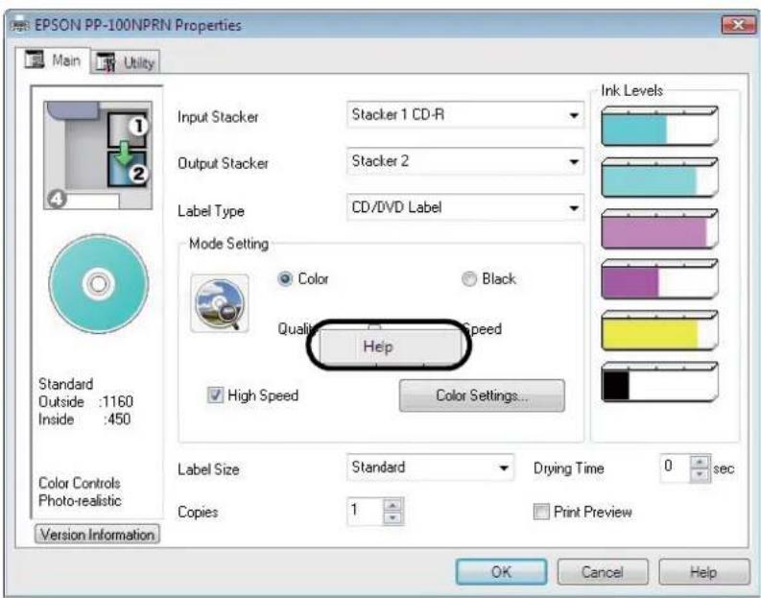Click the Ink Levels group label
The height and width of the screenshot is (598, 761).
tap(631, 91)
